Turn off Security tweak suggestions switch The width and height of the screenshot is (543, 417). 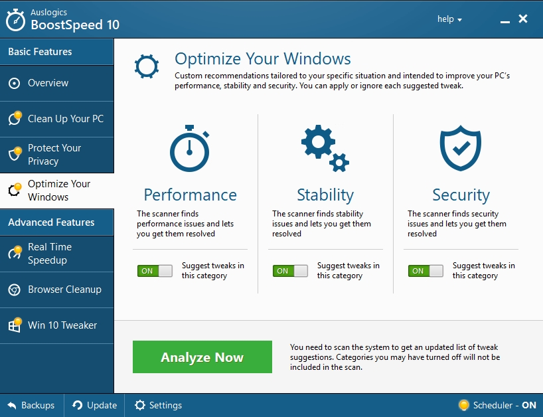tap(426, 271)
